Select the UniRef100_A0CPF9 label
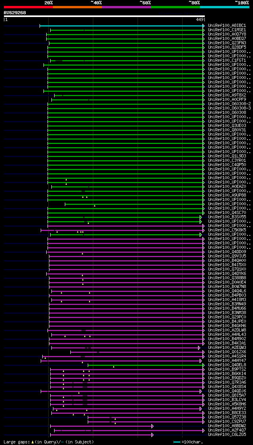This screenshot has width=253, height=445. (x=227, y=99)
